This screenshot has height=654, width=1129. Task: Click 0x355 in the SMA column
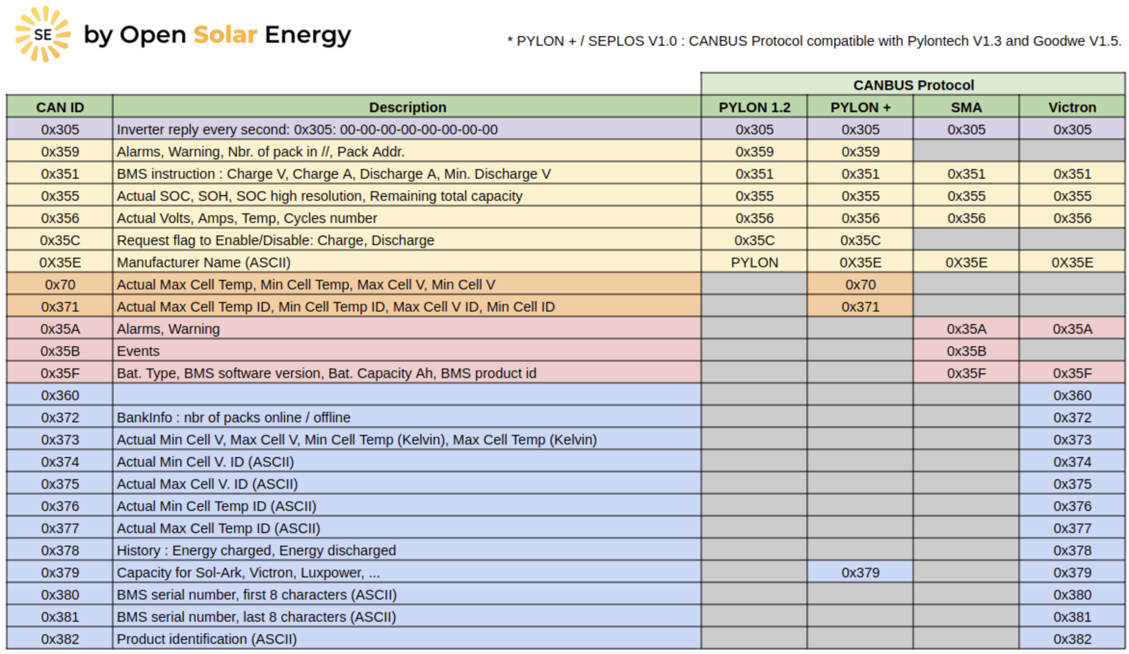(x=966, y=196)
